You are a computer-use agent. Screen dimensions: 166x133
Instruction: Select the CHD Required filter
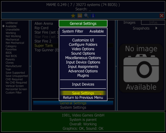[x=14, y=79]
